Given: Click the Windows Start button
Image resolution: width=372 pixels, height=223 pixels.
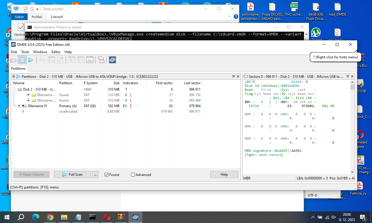Looking at the screenshot, I should click(x=7, y=217).
